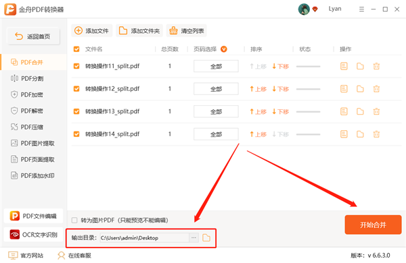The image size is (406, 263).
Task: Click username Lyan
Action: 335,9
